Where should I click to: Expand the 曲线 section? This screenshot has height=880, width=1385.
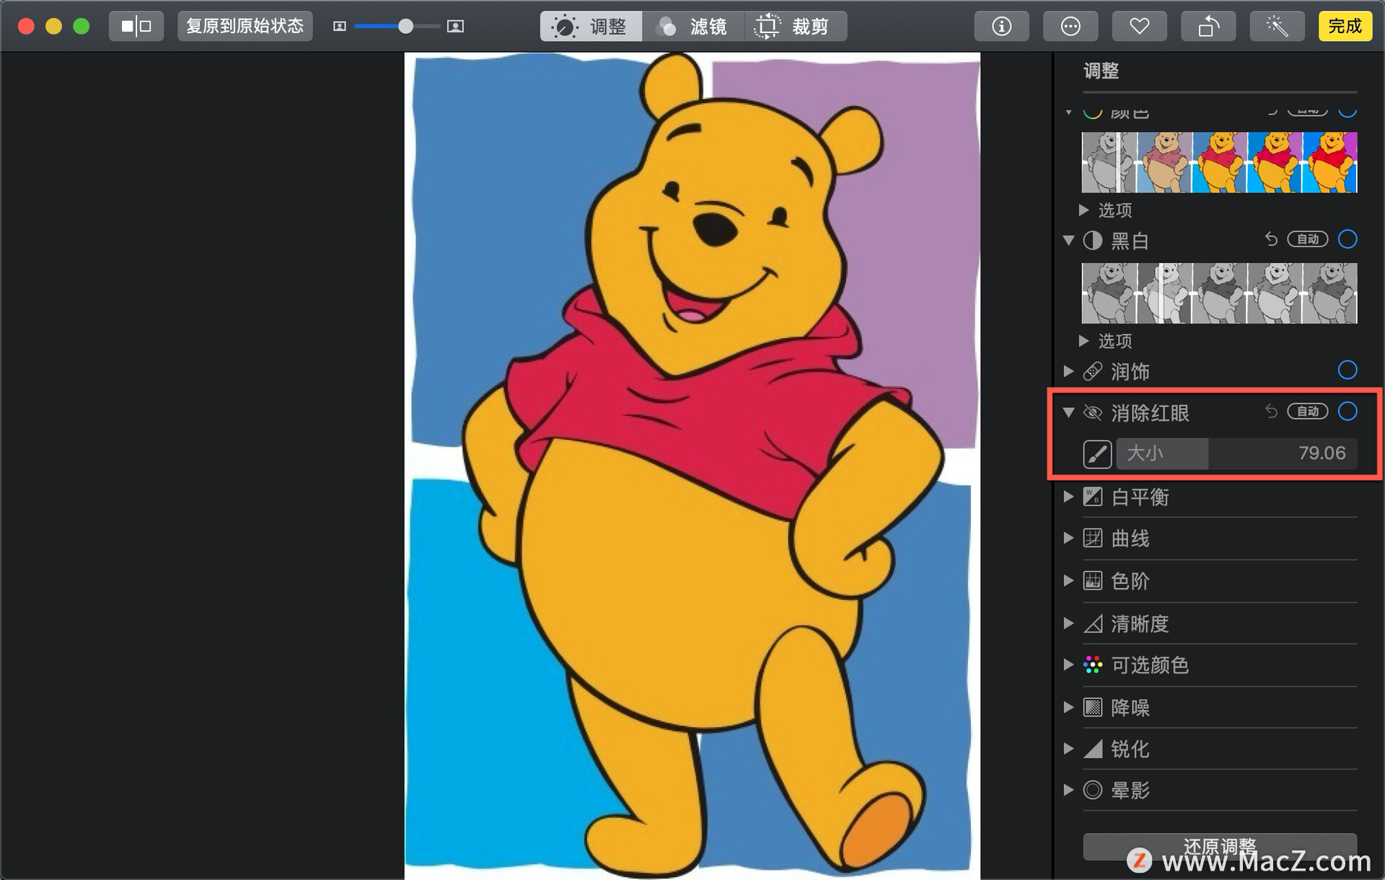1069,538
